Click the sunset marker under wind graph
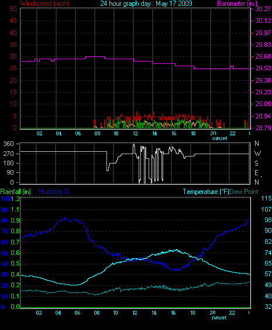The width and height of the screenshot is (272, 330). (219, 138)
